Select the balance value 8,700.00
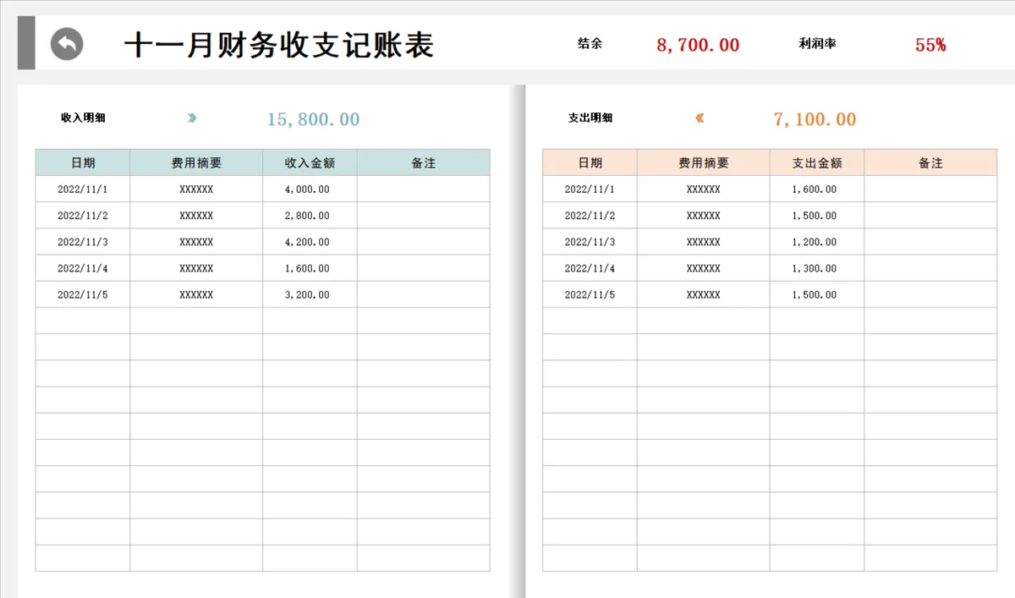 [698, 45]
